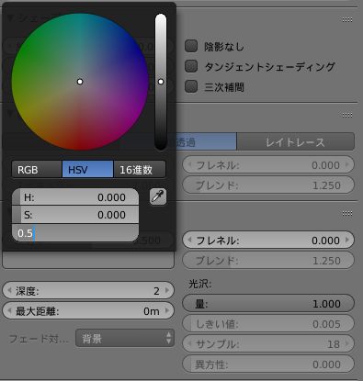Click the 異方性 0.000 slider
The height and width of the screenshot is (381, 363).
pos(268,364)
